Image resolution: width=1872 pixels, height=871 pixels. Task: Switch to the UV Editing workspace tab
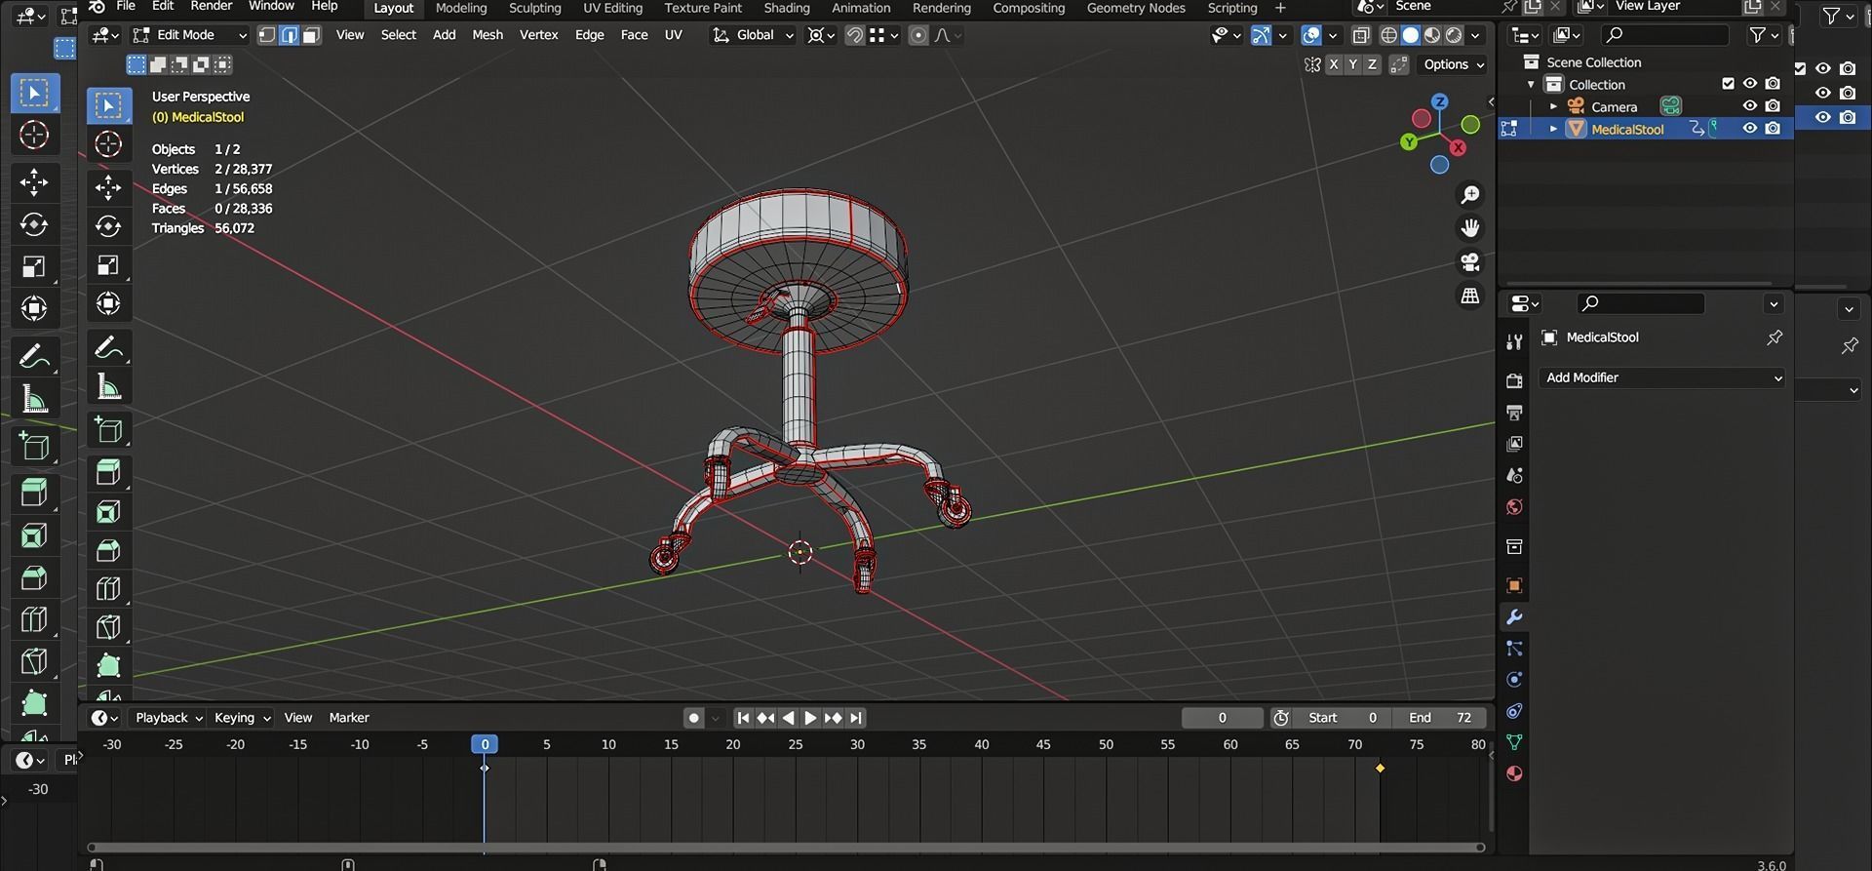[x=612, y=8]
